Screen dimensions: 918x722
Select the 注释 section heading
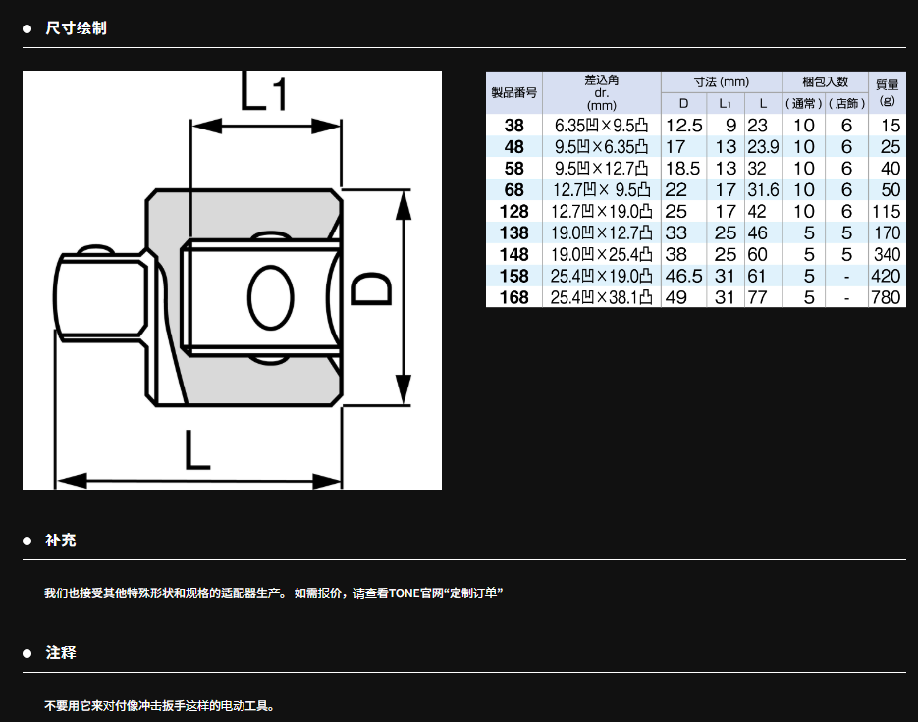point(61,653)
